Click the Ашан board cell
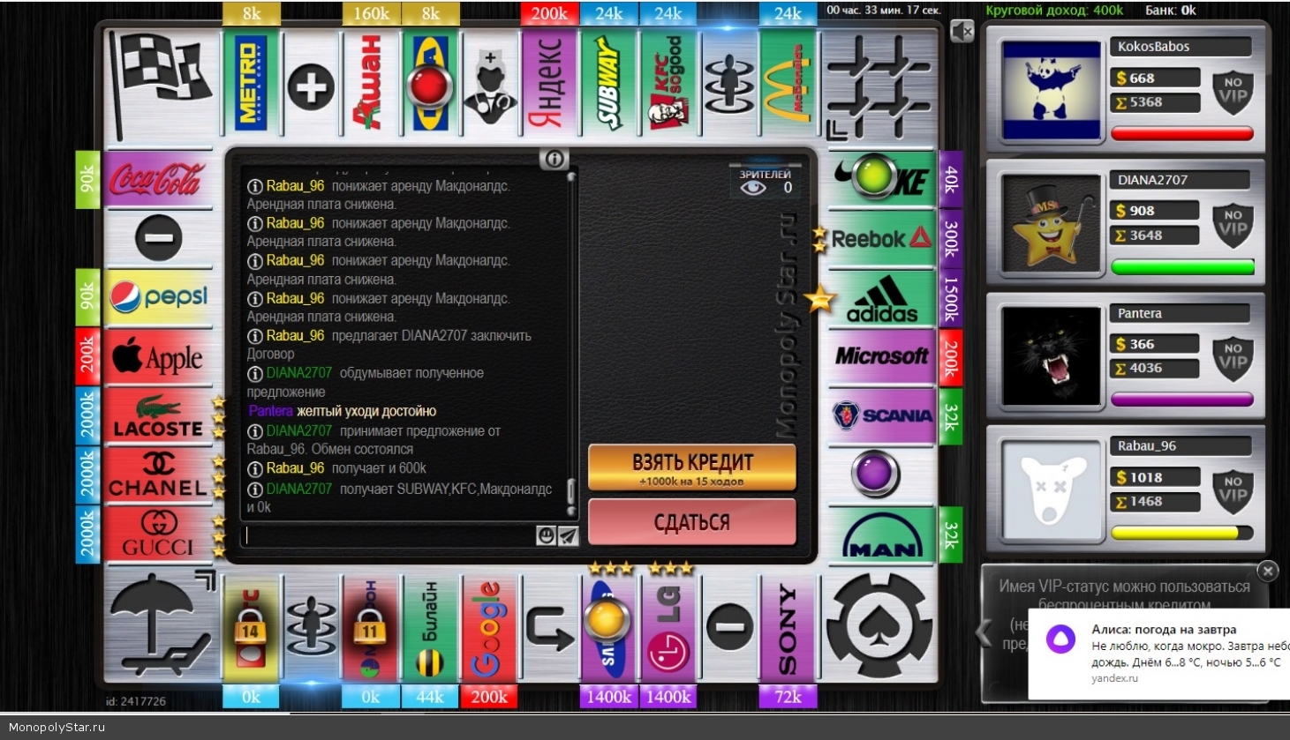Viewport: 1290px width, 740px height. tap(370, 85)
